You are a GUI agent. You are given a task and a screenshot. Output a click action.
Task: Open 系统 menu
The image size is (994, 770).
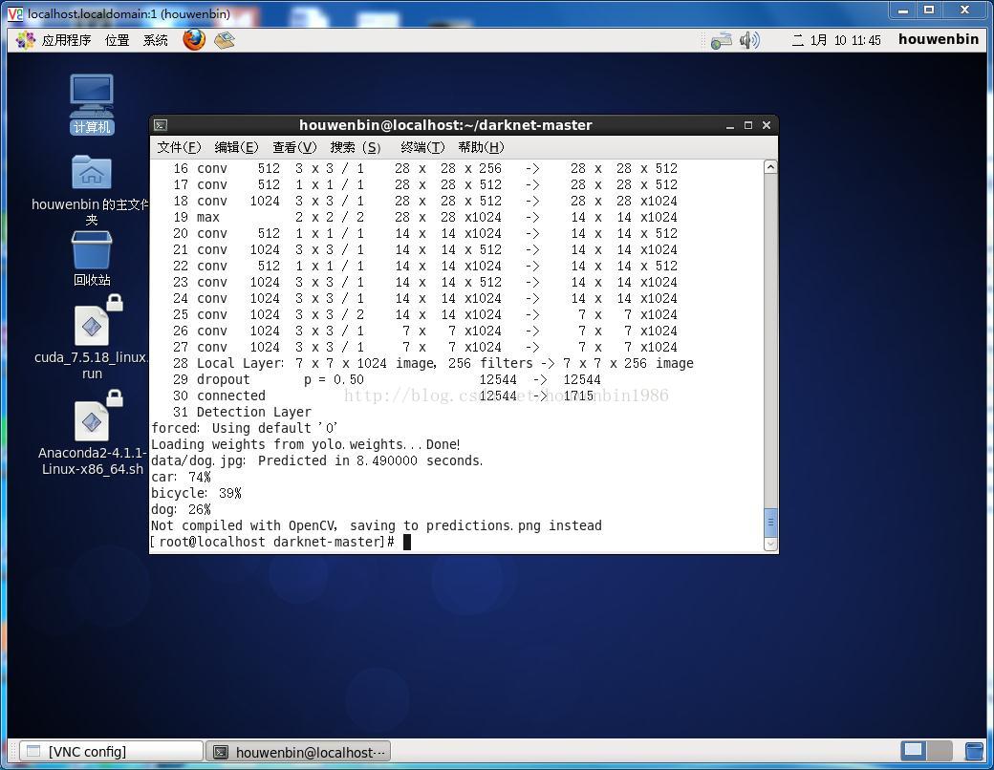click(x=155, y=40)
